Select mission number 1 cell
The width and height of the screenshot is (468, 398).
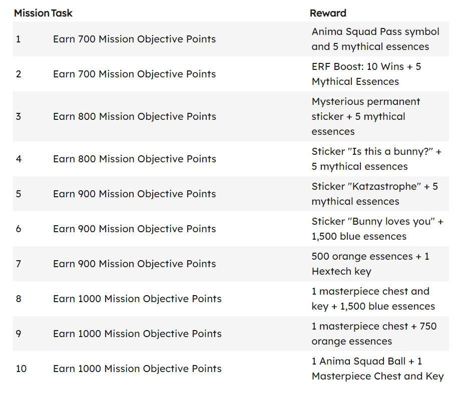(x=19, y=39)
